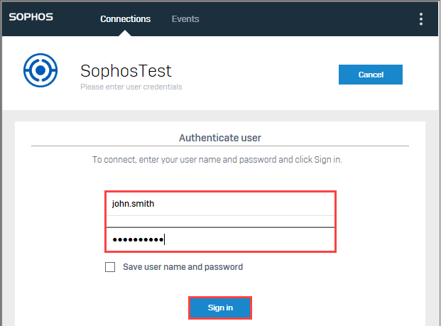This screenshot has width=441, height=326.
Task: Open the three-dot options menu
Action: tap(421, 18)
